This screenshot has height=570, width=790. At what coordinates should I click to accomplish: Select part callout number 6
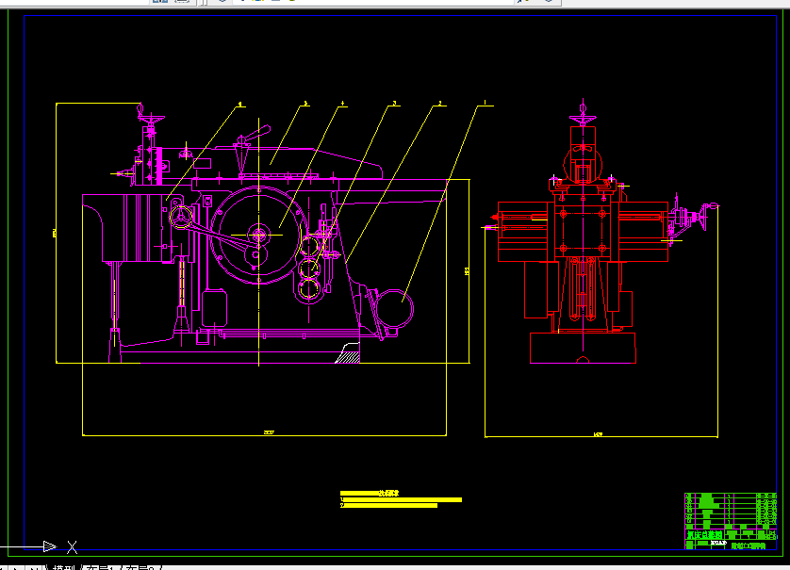239,105
